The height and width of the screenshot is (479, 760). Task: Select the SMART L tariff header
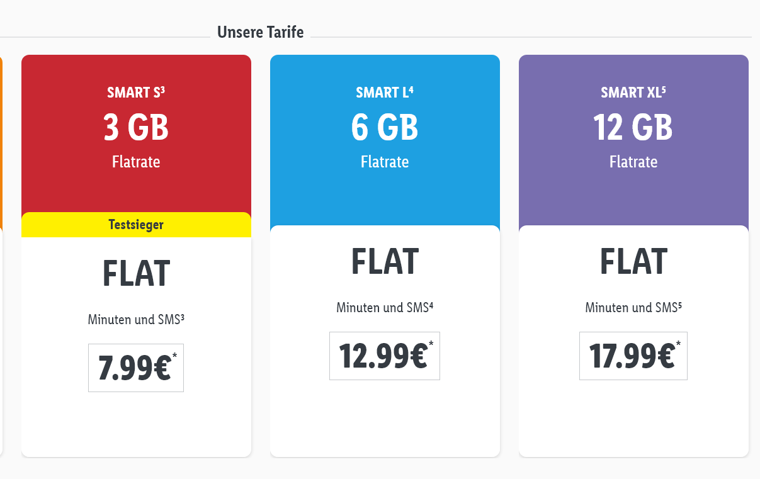(385, 93)
